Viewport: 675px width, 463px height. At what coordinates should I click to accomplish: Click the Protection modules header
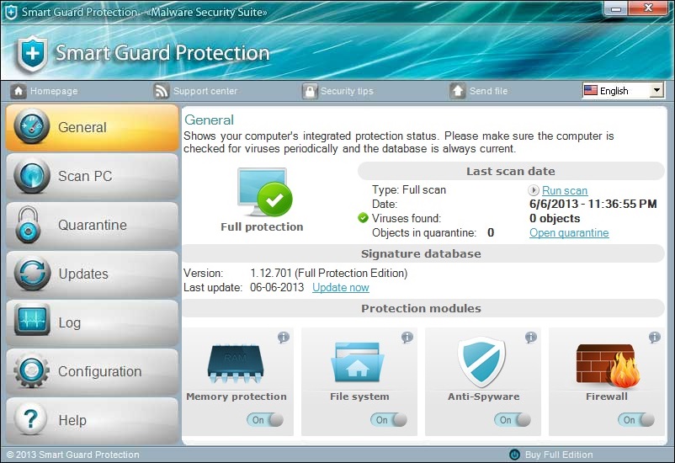(x=422, y=308)
